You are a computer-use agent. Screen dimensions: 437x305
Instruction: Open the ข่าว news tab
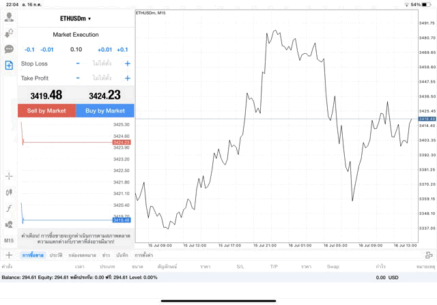point(106,255)
